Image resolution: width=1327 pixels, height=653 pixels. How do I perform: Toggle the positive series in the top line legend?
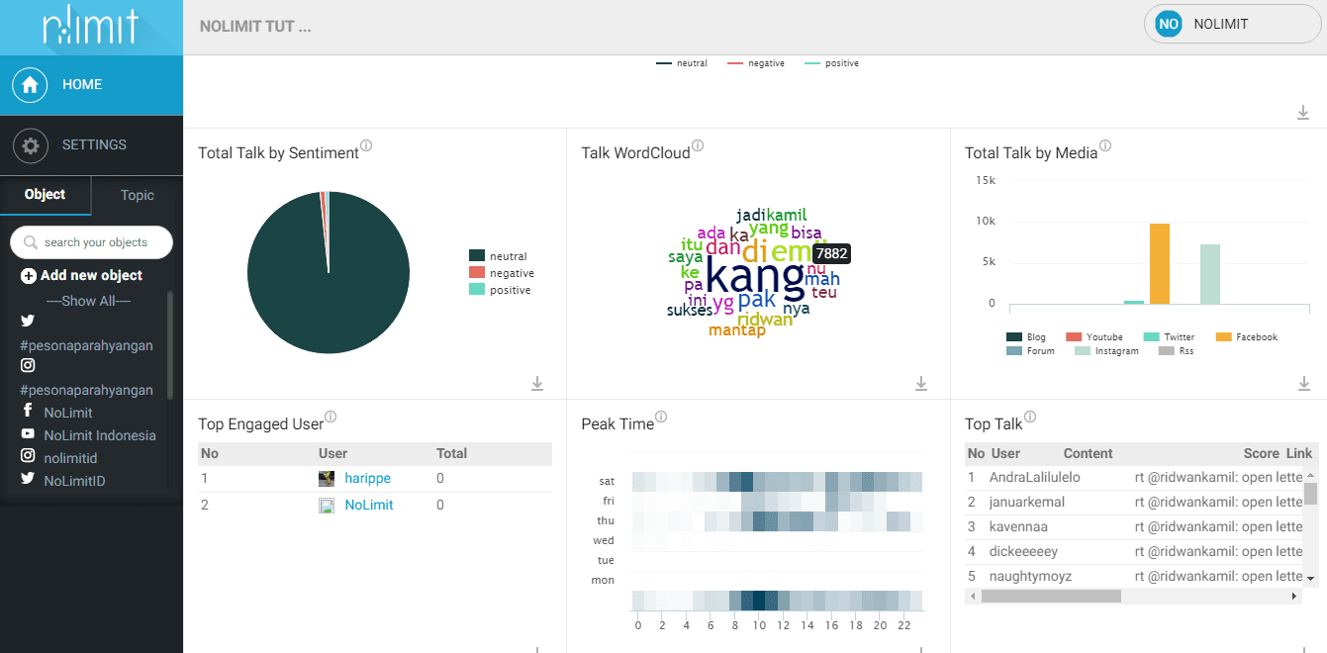(831, 63)
